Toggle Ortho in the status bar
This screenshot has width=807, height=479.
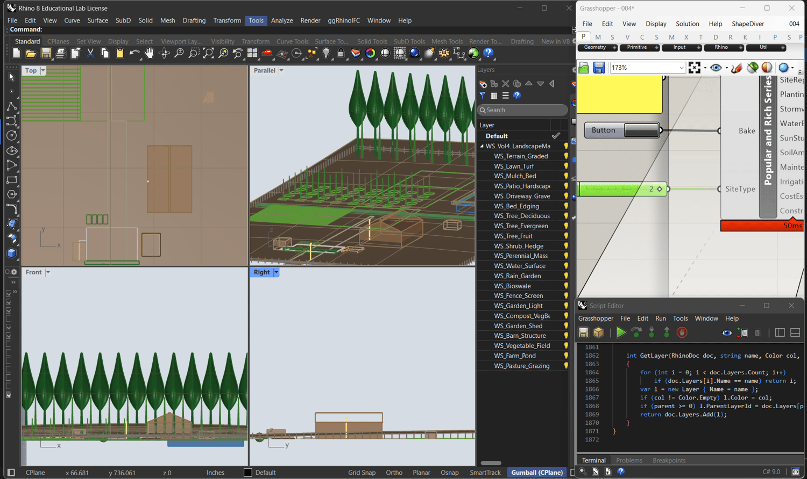[x=394, y=473]
